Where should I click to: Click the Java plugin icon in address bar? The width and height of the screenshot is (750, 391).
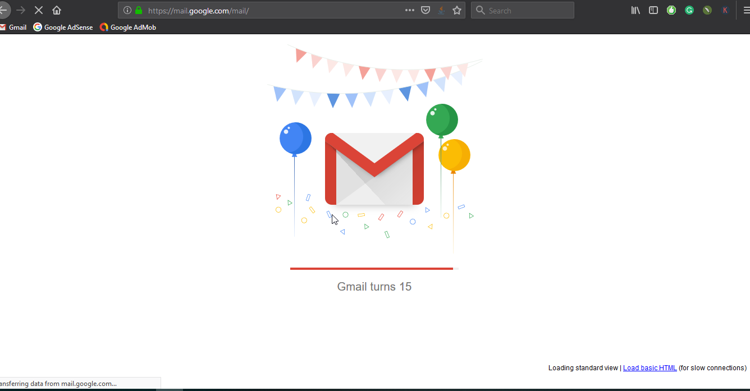[x=441, y=10]
